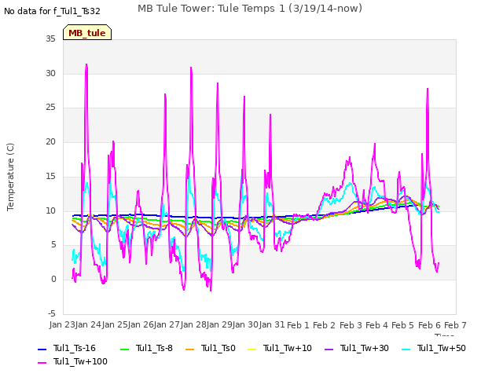Viewport: 503px width, 377px height.
Task: Click the Feb 7 x-axis tick label
Action: point(455,325)
